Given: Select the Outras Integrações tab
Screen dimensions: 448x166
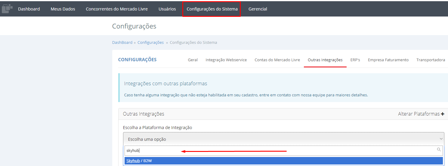Looking at the screenshot, I should tap(325, 60).
